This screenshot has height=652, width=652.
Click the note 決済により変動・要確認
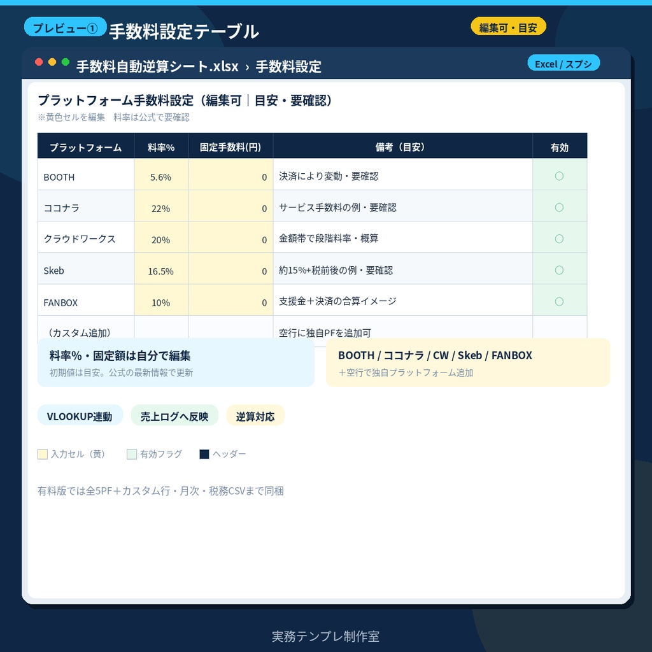329,176
